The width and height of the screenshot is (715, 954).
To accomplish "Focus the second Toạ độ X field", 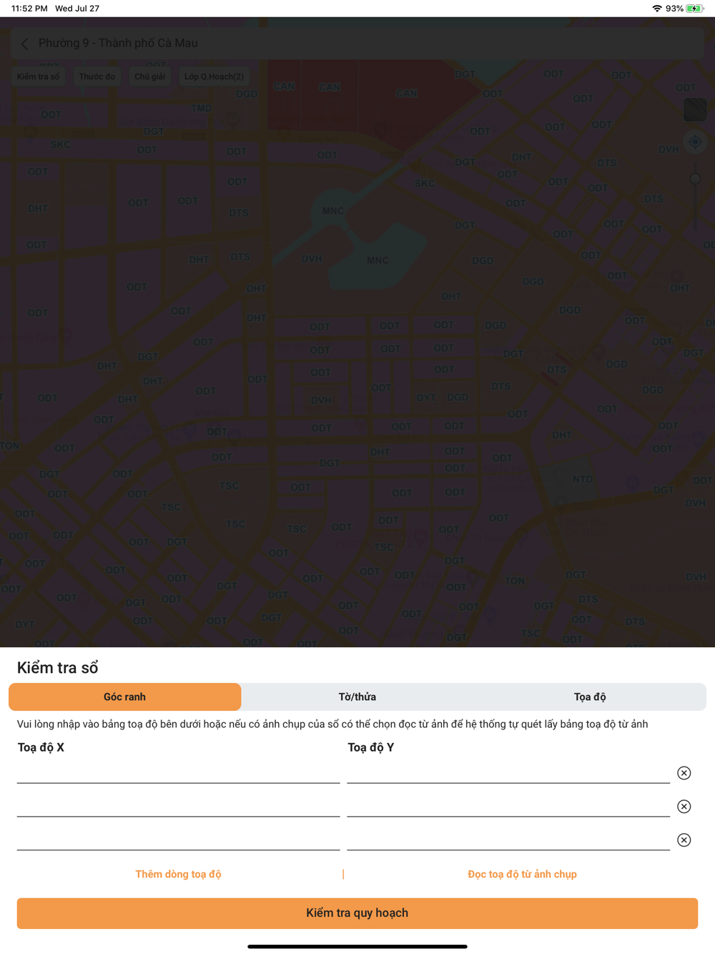I will pos(178,806).
